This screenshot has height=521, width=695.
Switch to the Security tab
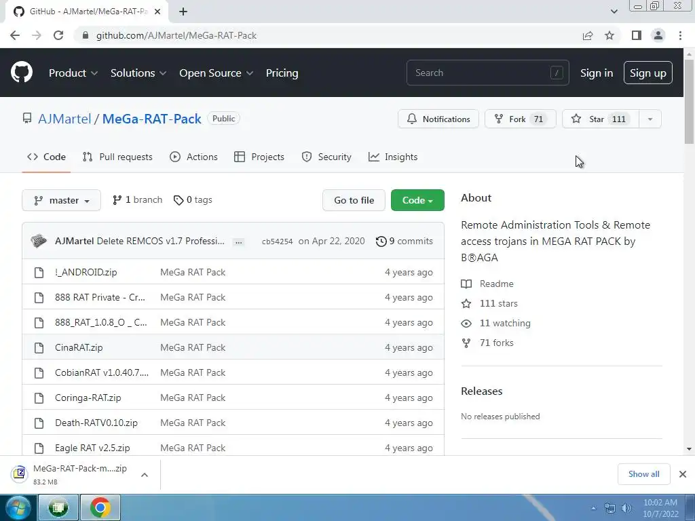(326, 157)
